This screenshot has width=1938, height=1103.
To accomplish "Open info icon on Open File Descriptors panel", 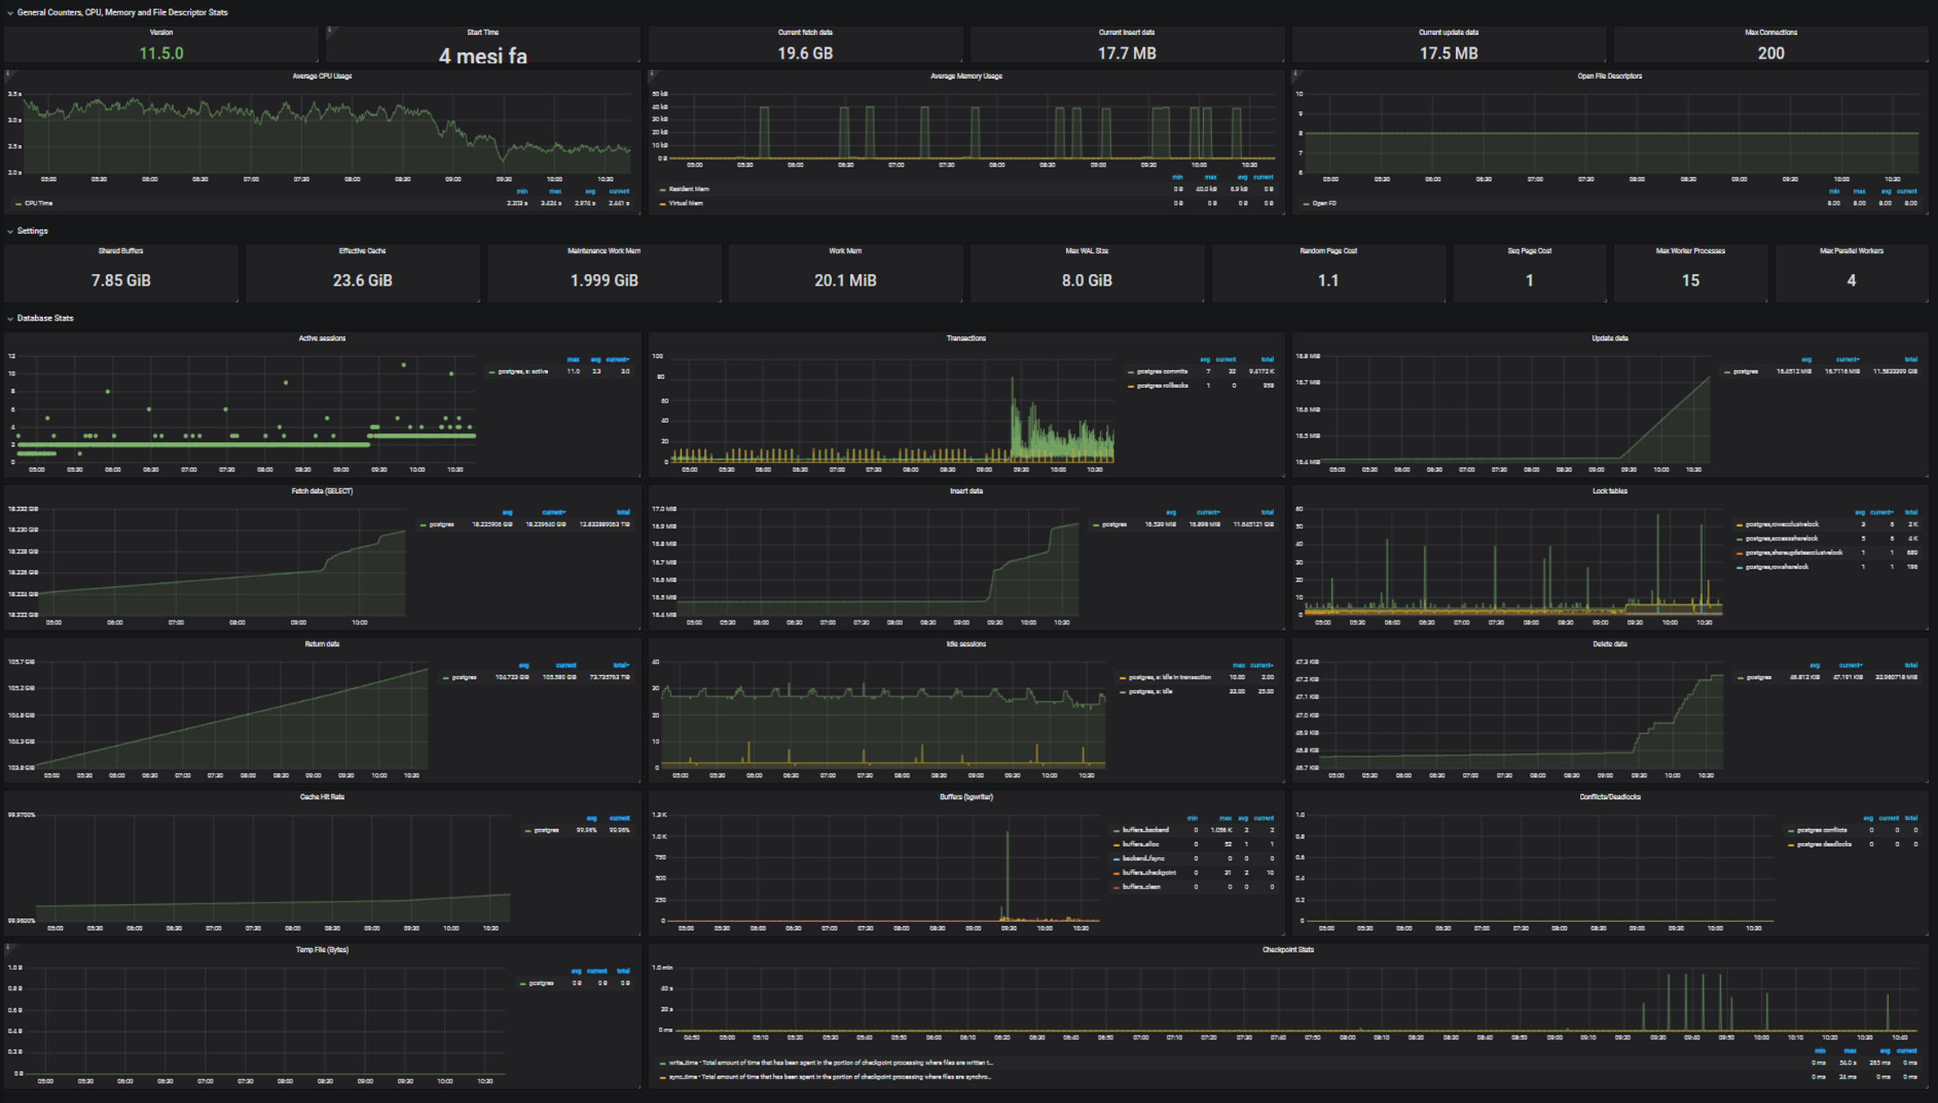I will click(x=1296, y=74).
